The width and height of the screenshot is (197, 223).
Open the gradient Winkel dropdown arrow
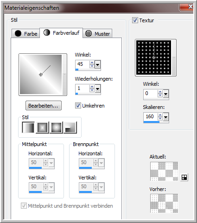coord(97,64)
